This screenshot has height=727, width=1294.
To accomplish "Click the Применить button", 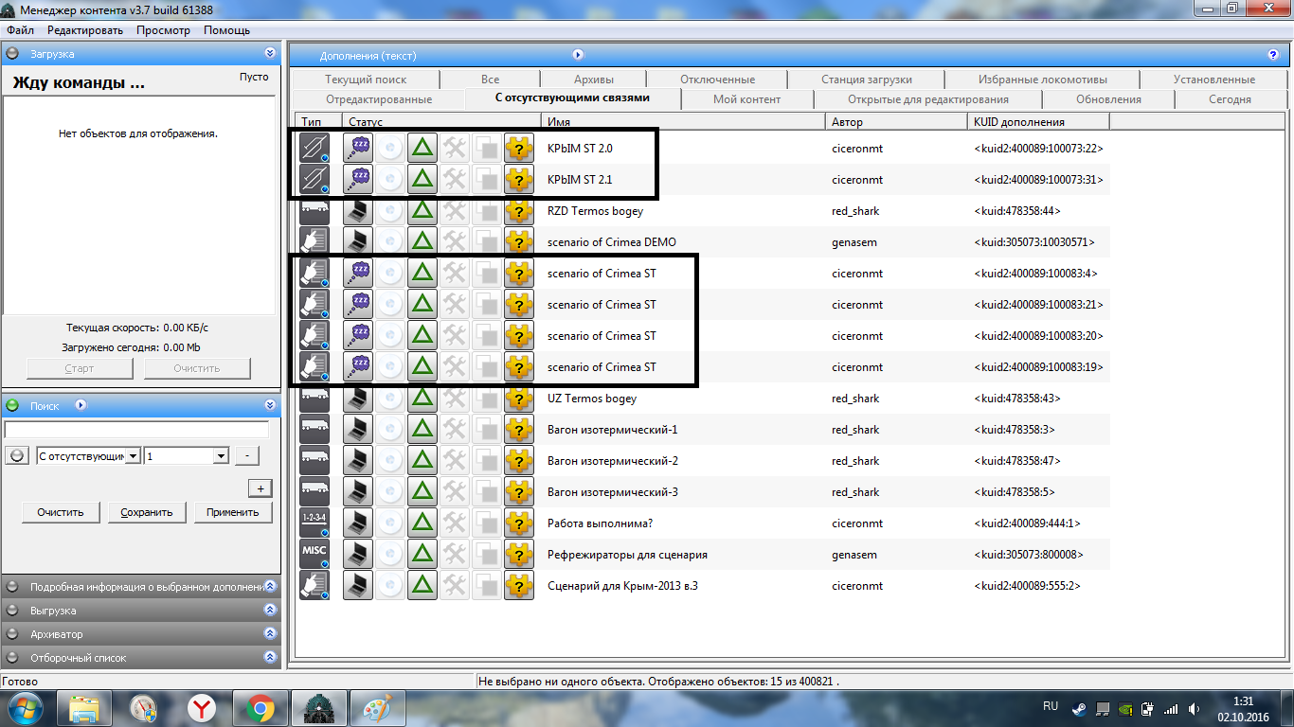I will [233, 512].
